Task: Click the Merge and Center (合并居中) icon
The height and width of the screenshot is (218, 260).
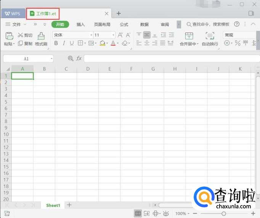Action: [x=189, y=36]
